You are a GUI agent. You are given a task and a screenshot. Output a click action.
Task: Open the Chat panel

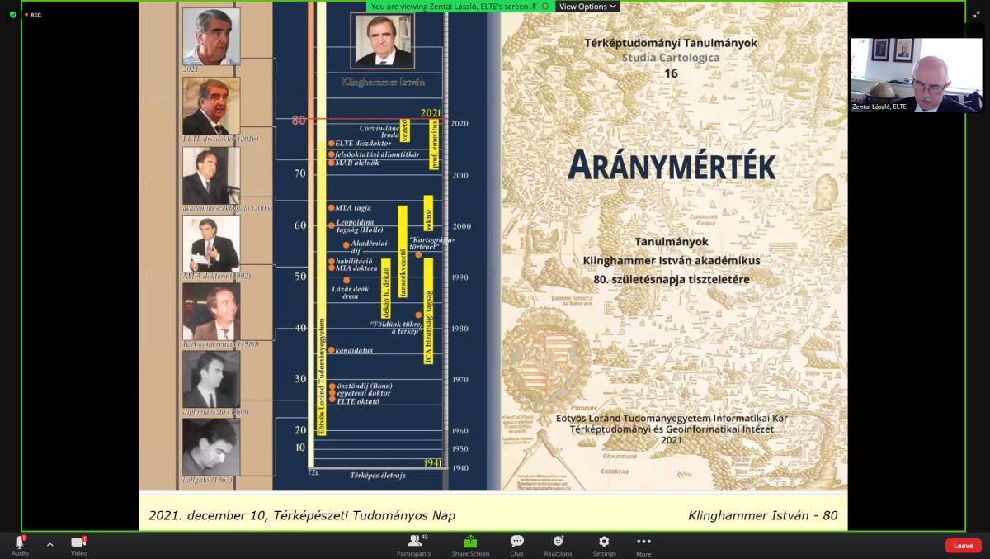click(x=516, y=545)
